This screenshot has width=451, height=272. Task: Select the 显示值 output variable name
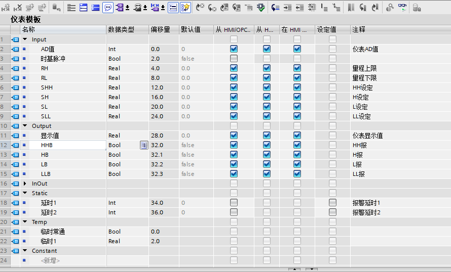[50, 135]
